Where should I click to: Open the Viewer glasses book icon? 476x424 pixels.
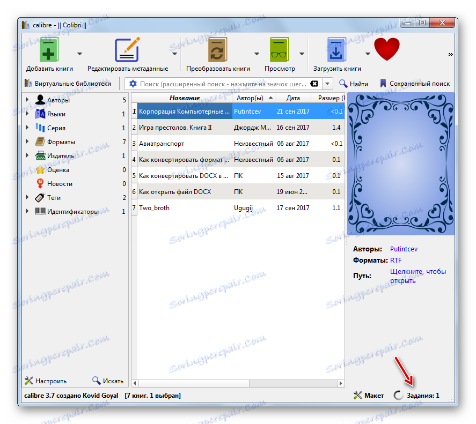279,50
